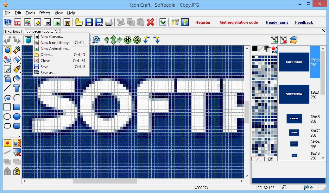Select the black foreground color swatch
Viewport: 329px width, 193px height.
255,49
